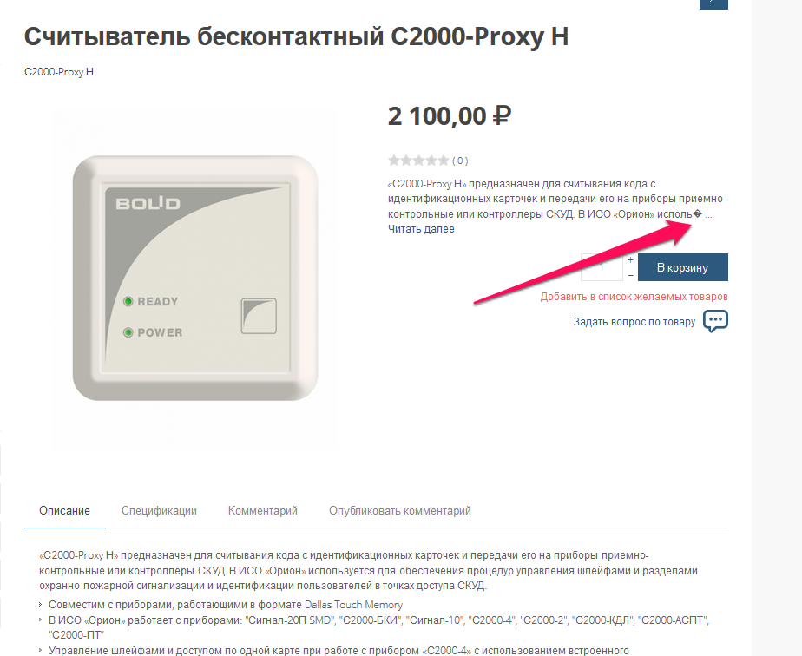
Task: Click the chat bubble question icon
Action: click(x=715, y=321)
